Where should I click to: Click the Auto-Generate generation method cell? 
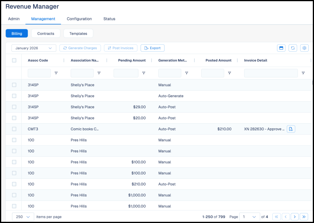click(171, 96)
